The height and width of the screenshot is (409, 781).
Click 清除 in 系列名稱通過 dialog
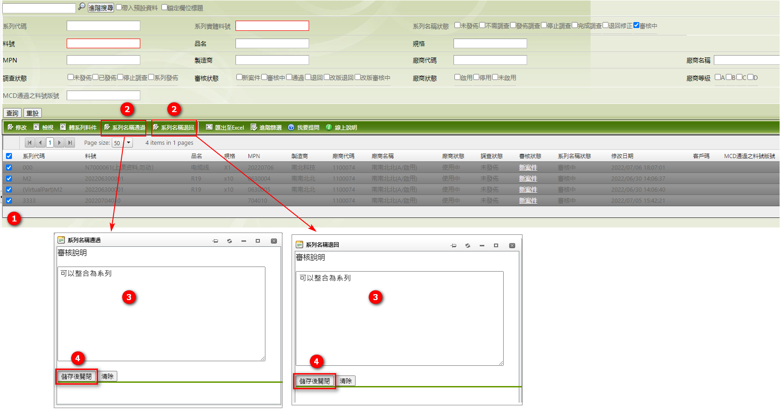[x=108, y=376]
